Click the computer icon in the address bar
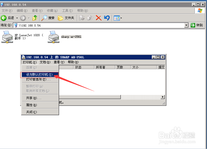Viewport: 207px width, 149px height. coord(16,25)
